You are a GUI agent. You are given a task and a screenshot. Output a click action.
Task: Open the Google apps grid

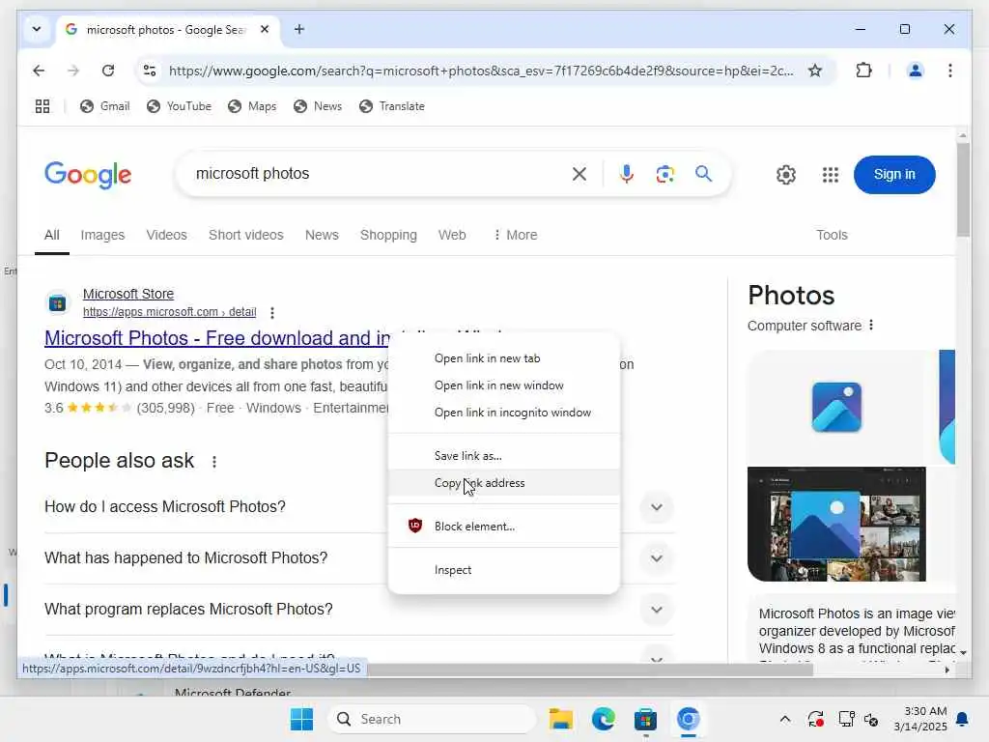(x=831, y=175)
